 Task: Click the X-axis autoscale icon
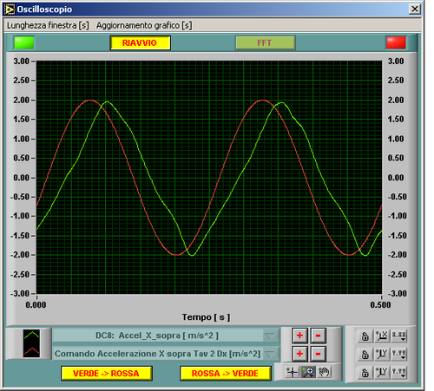pos(382,336)
